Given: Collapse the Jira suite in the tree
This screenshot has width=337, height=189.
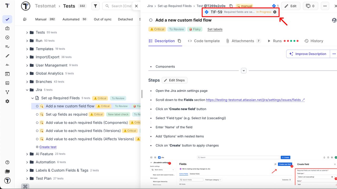Looking at the screenshot, I should 27,90.
